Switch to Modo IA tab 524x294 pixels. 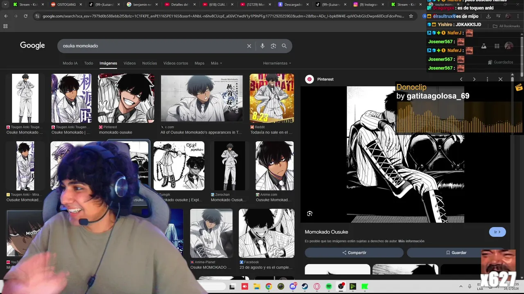click(70, 63)
